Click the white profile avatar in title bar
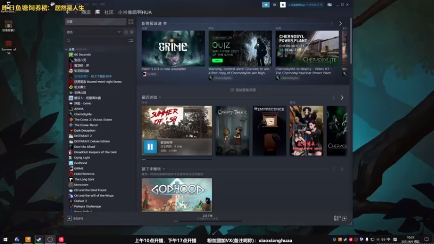434x244 pixels. tap(283, 5)
